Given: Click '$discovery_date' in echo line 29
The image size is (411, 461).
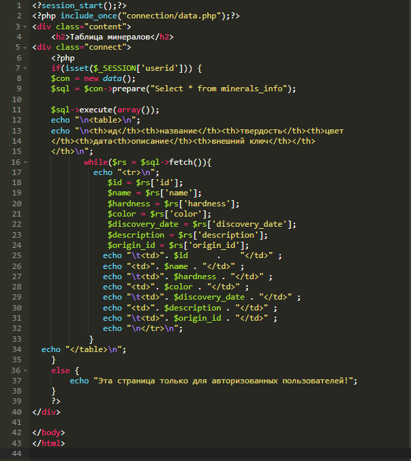Looking at the screenshot, I should coord(209,298).
